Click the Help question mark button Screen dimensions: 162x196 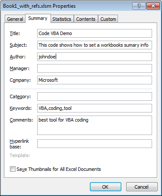coord(139,6)
